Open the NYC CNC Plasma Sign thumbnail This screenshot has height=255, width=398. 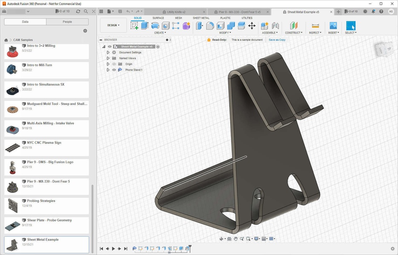(12, 147)
